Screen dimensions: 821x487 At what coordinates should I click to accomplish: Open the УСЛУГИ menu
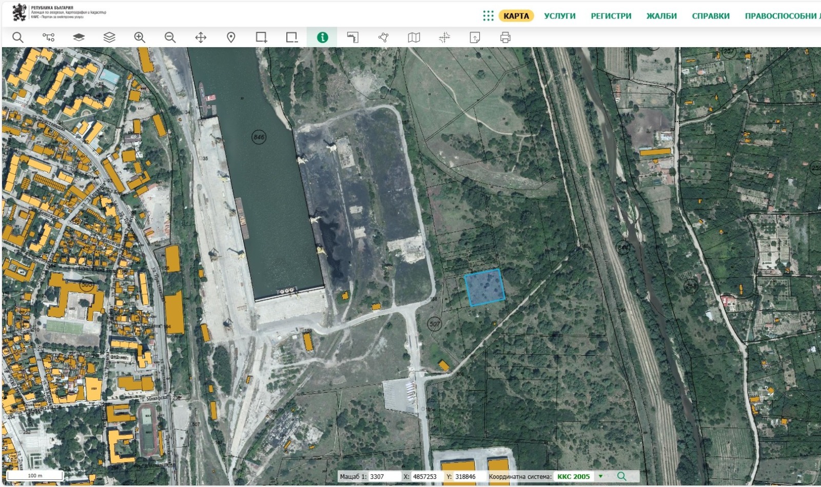[560, 16]
